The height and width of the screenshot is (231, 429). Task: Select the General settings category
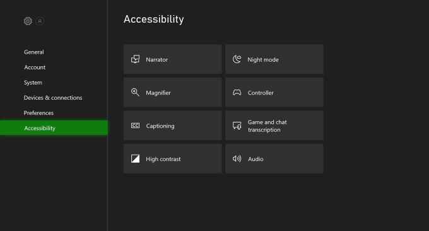click(x=34, y=52)
